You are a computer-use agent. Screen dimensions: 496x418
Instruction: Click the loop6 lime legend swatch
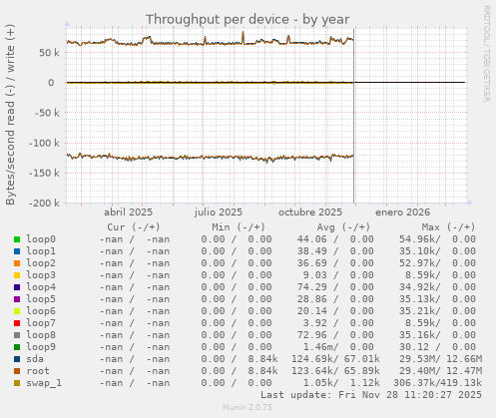pos(17,311)
